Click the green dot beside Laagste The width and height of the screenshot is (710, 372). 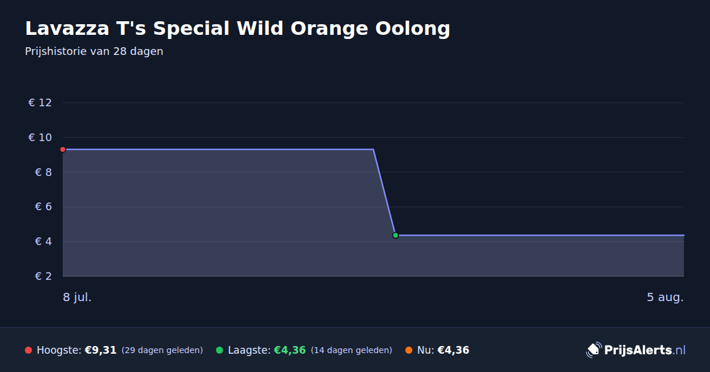[x=220, y=350]
